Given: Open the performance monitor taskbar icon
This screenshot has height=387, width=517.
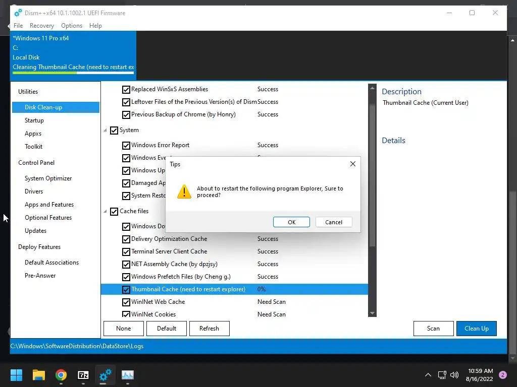Looking at the screenshot, I should tap(128, 375).
